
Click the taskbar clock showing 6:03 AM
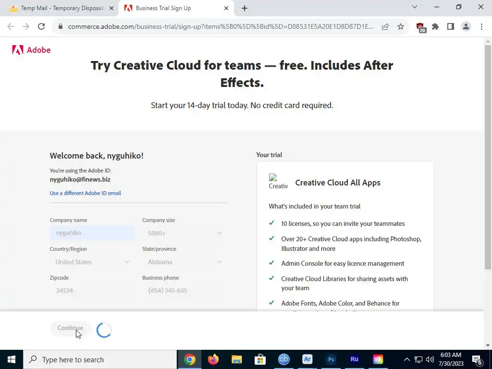point(451,359)
